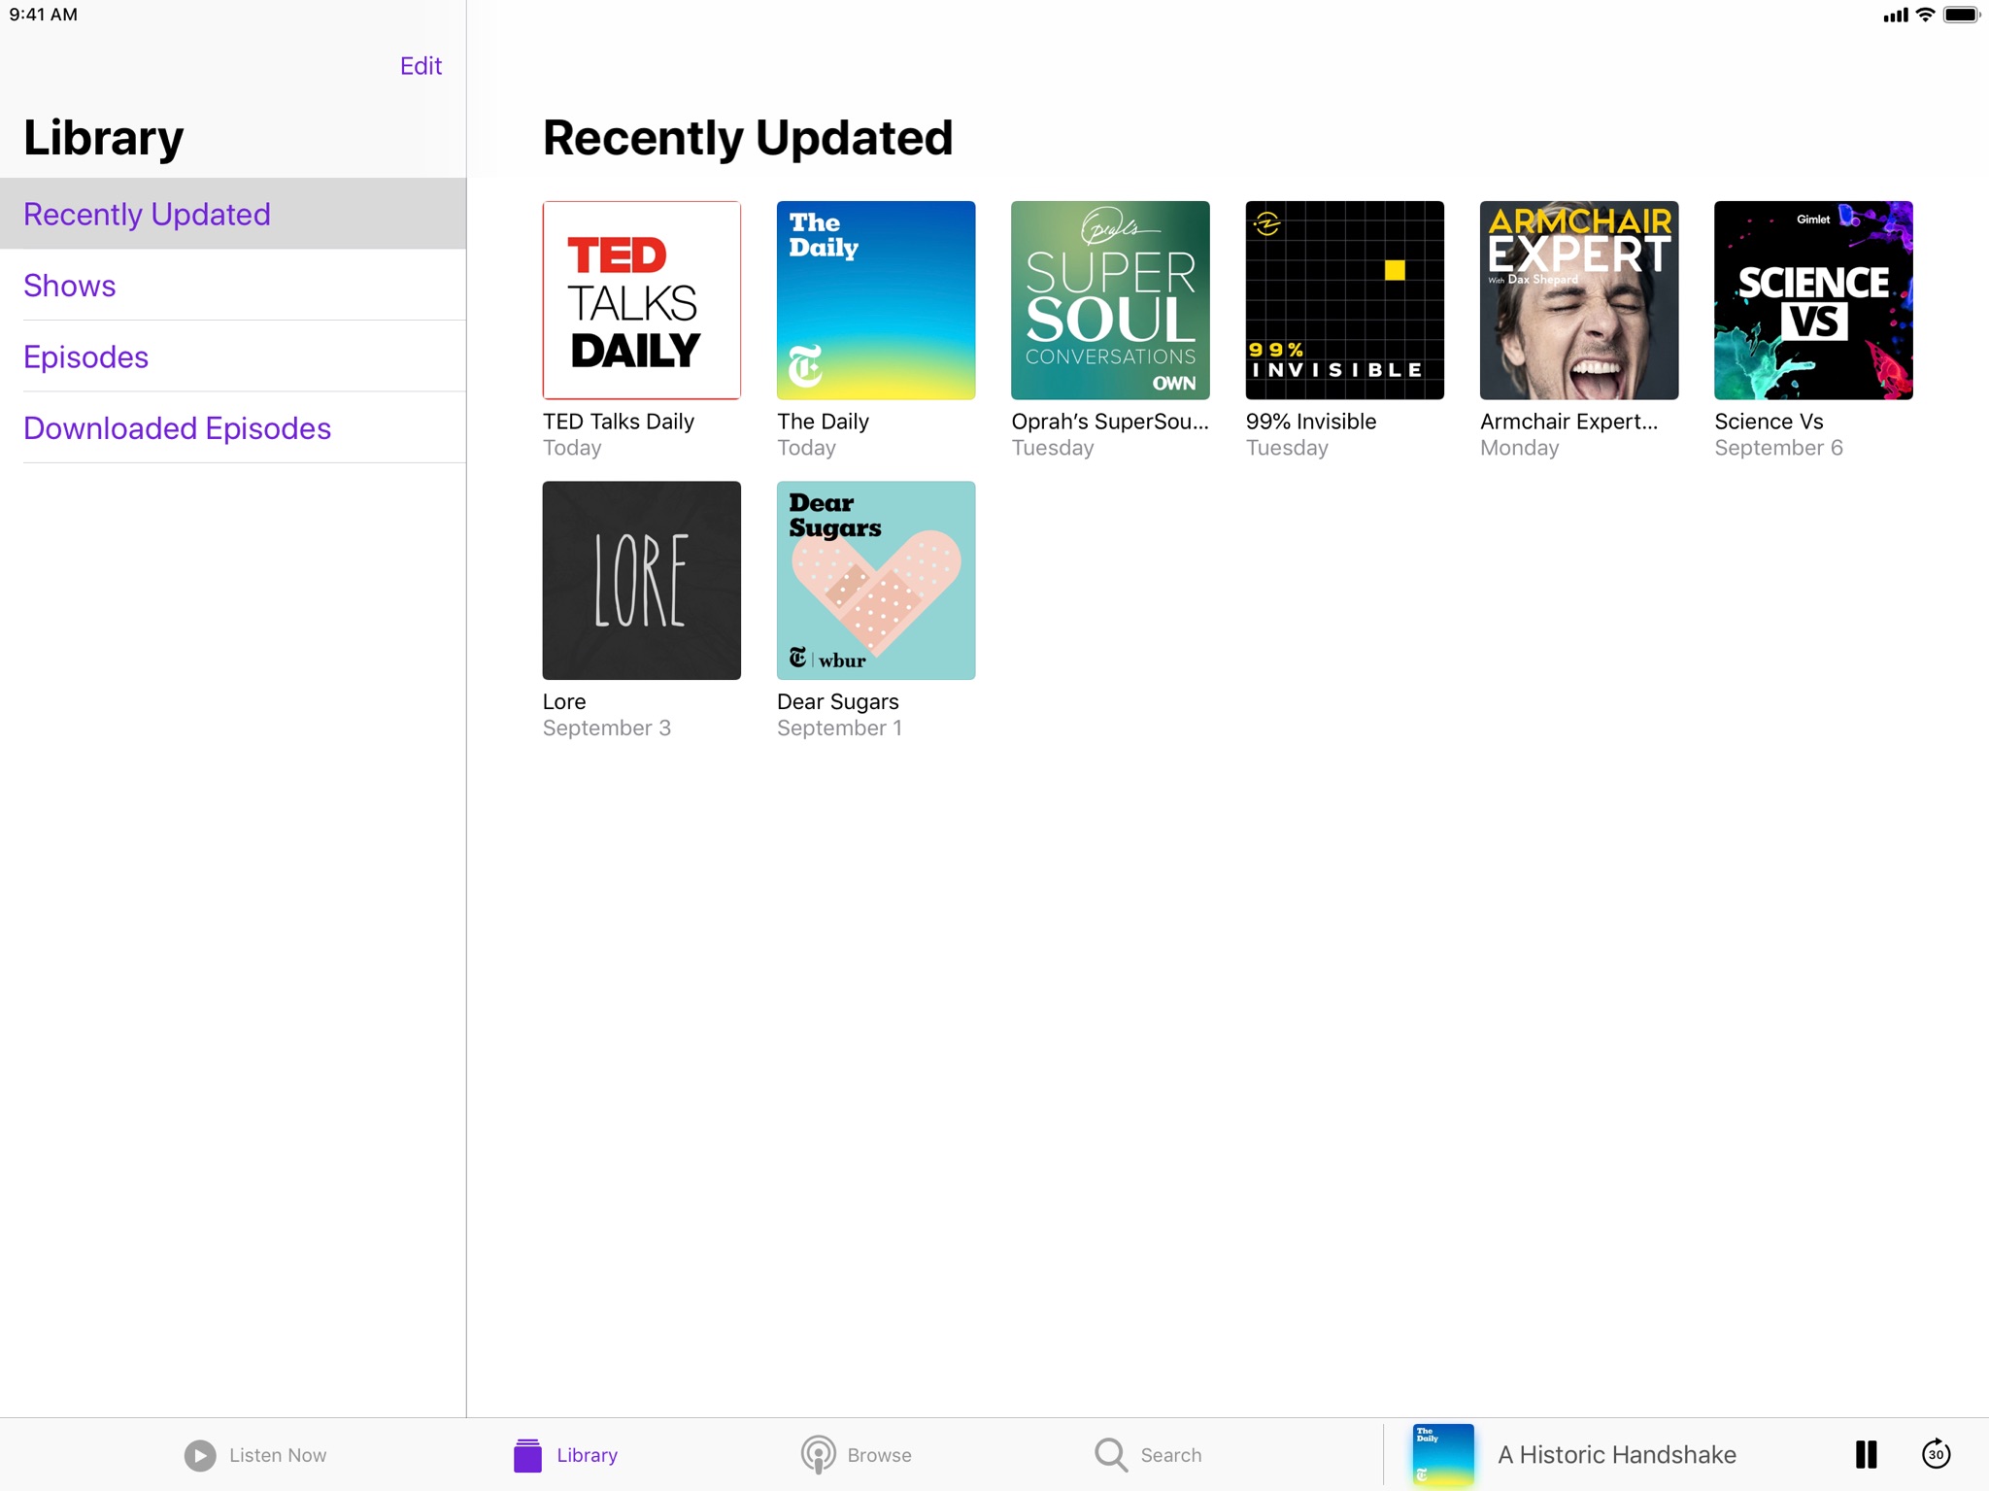Tap the 'Dear Sugars' show title
This screenshot has width=1989, height=1491.
point(838,701)
